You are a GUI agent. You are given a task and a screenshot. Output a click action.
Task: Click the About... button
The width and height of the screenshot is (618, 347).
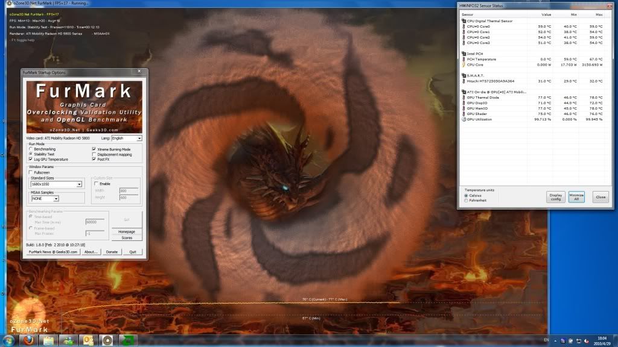pyautogui.click(x=91, y=252)
